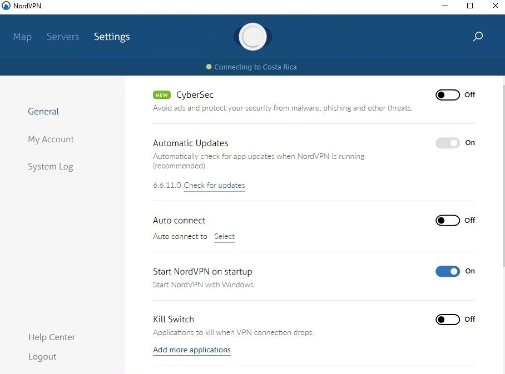Go to My Account section

(x=51, y=139)
